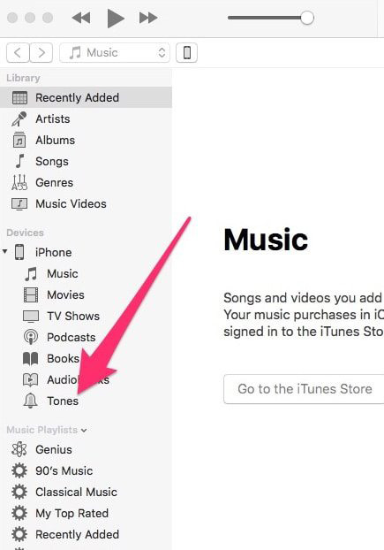The width and height of the screenshot is (384, 550).
Task: Open the Genius playlist
Action: pyautogui.click(x=54, y=449)
